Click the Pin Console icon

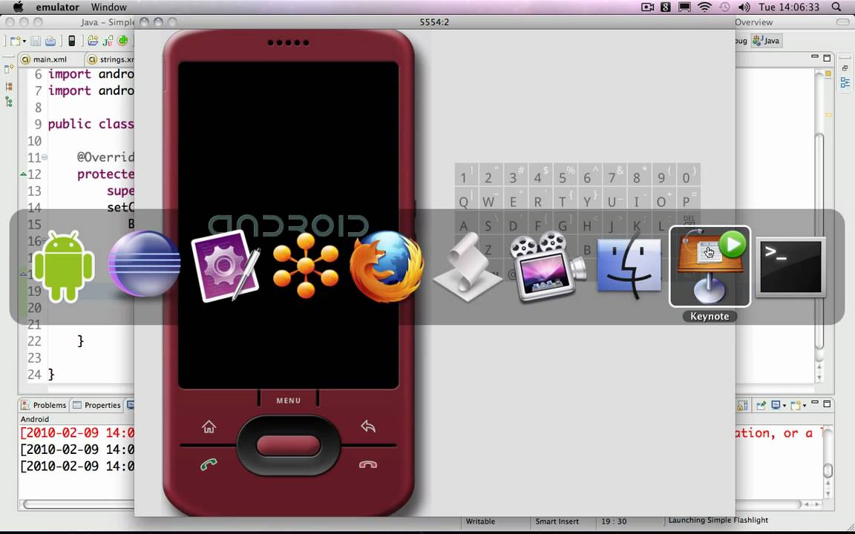[760, 405]
